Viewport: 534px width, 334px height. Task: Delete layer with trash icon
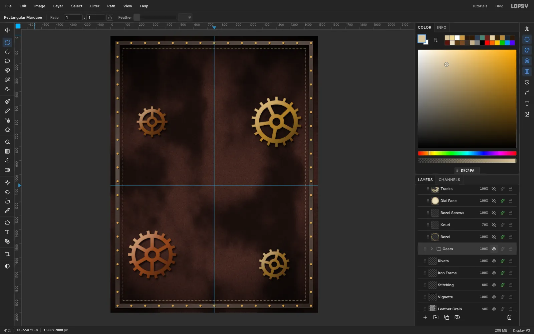509,317
